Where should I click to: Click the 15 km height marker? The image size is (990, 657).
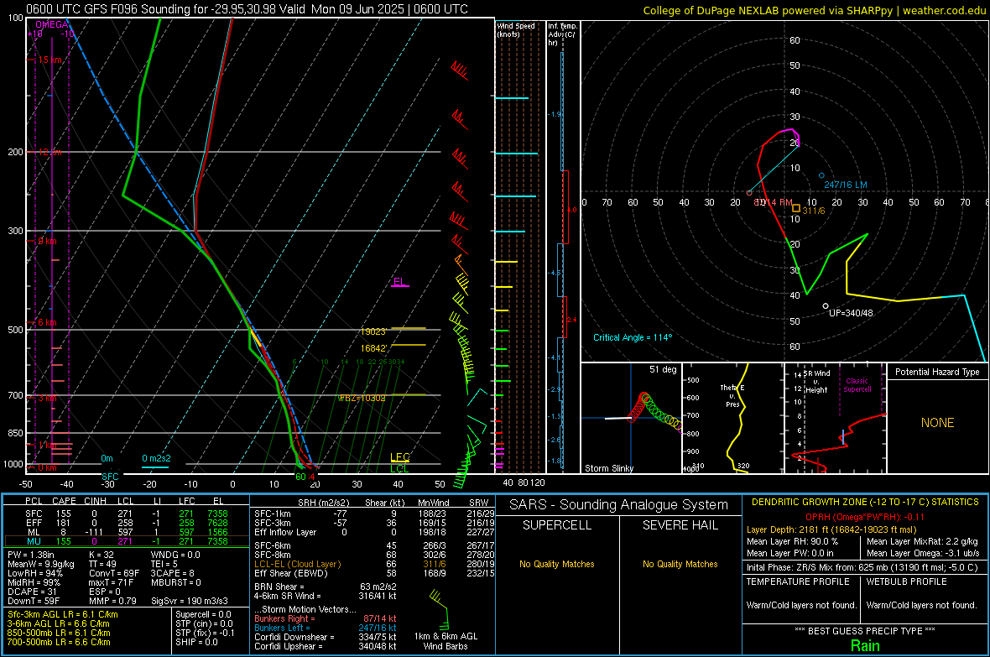pyautogui.click(x=49, y=60)
